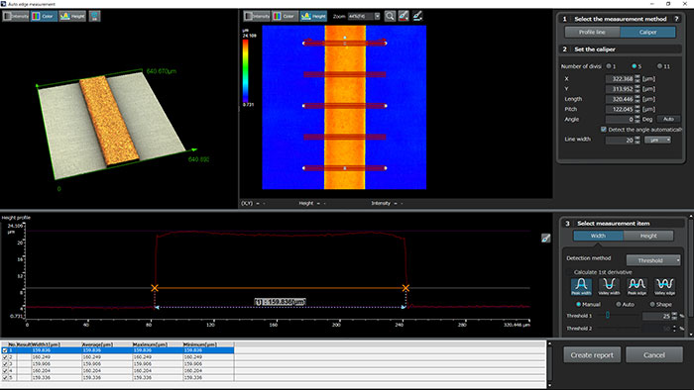Click the small icon right of 3D panel Height
This screenshot has width=694, height=390.
point(95,17)
